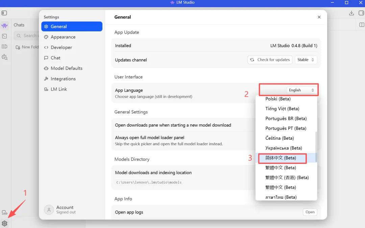Choose Tiếng Việt (Beta) language
Viewport: 365px width, 228px height.
(286, 108)
